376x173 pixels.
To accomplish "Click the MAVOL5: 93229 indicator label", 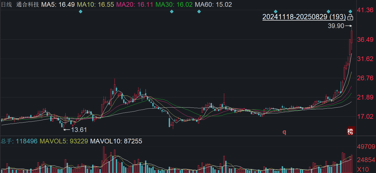I will [x=64, y=141].
